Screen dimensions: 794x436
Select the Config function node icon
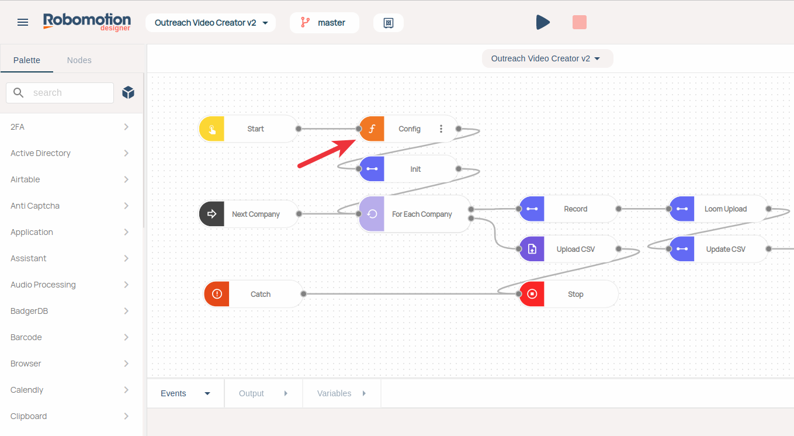372,129
